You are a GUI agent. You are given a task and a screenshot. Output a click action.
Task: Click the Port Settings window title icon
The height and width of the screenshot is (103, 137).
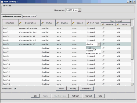(x=2, y=2)
